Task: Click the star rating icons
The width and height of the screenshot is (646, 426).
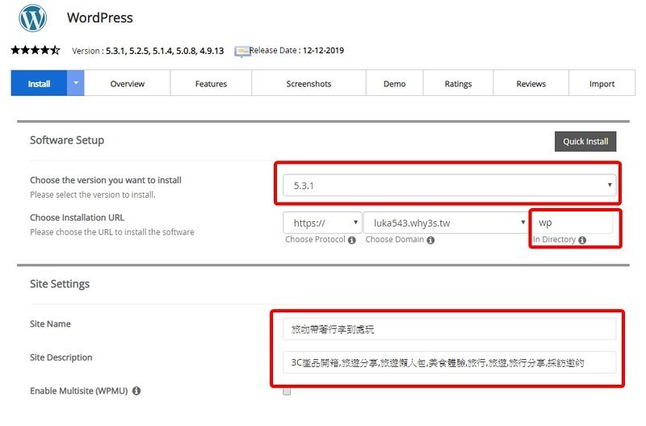Action: click(36, 50)
